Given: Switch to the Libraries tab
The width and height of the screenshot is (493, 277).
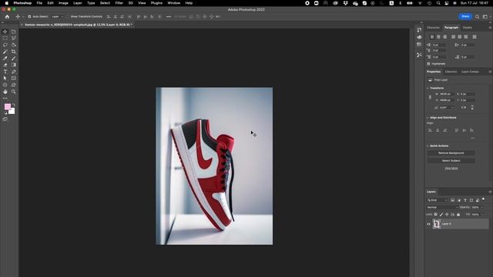Looking at the screenshot, I should click(x=451, y=72).
